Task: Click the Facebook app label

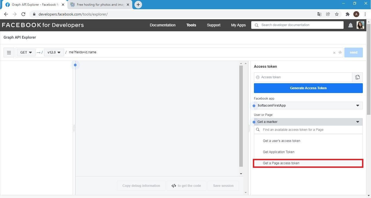Action: (264, 98)
